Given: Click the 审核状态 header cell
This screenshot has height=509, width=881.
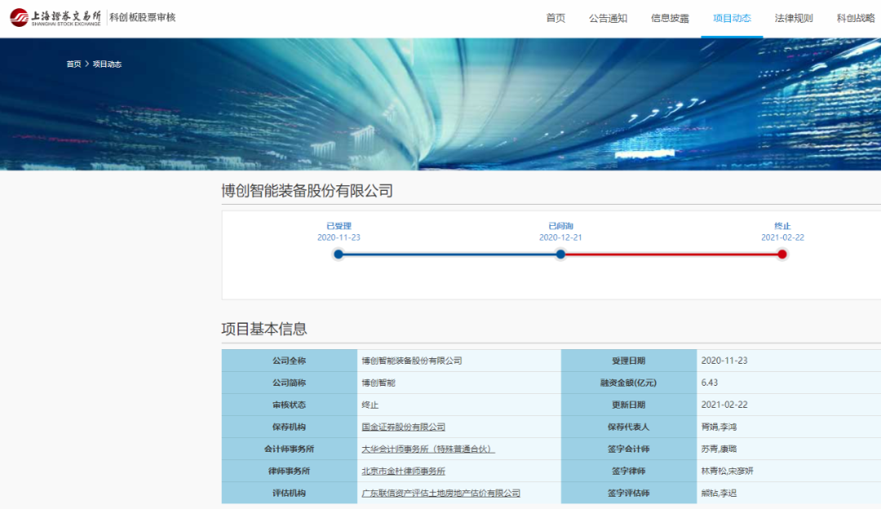Looking at the screenshot, I should point(290,405).
